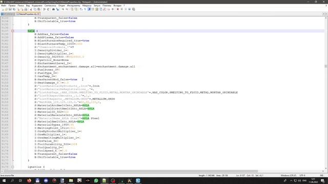Open Find with the binoculars icon
The width and height of the screenshot is (328, 184).
point(53,9)
